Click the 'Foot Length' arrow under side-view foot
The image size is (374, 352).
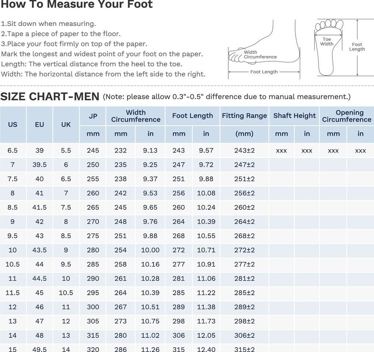coord(264,72)
